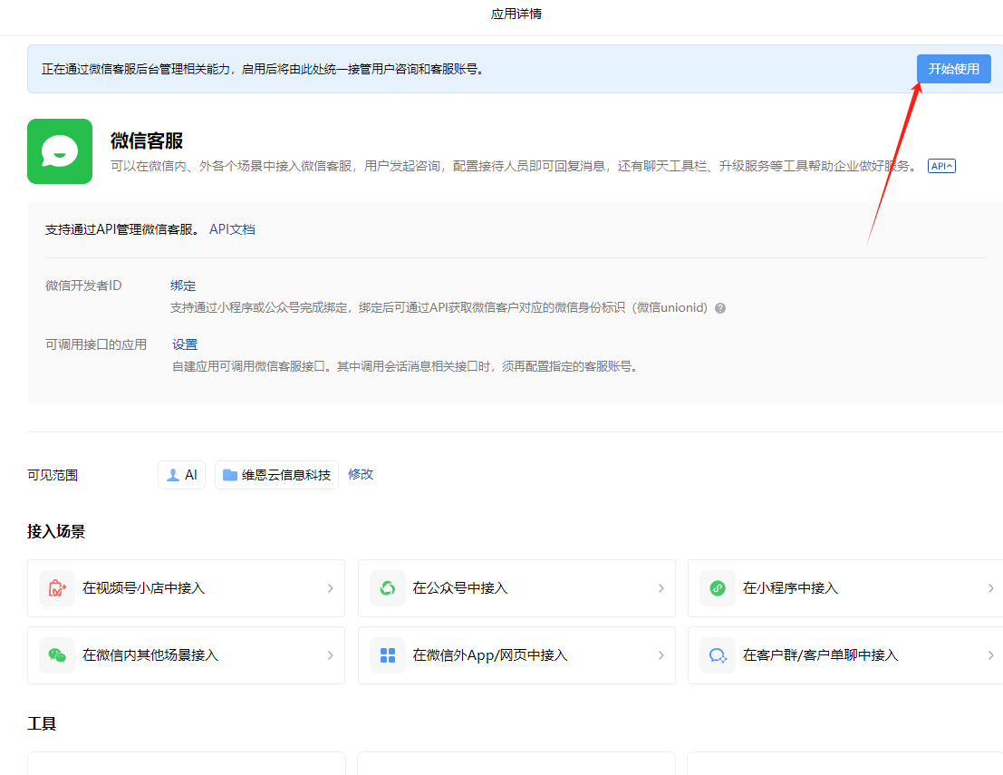Click the 视频号小店 shop icon
Viewport: 1003px width, 775px height.
[x=57, y=588]
